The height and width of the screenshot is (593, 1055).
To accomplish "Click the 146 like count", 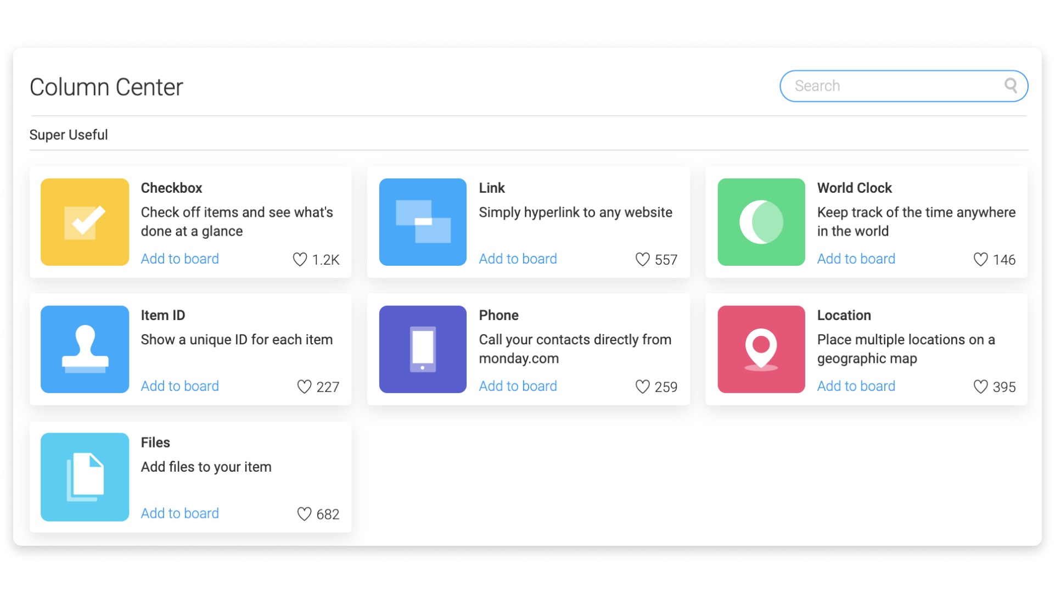I will pos(1004,260).
